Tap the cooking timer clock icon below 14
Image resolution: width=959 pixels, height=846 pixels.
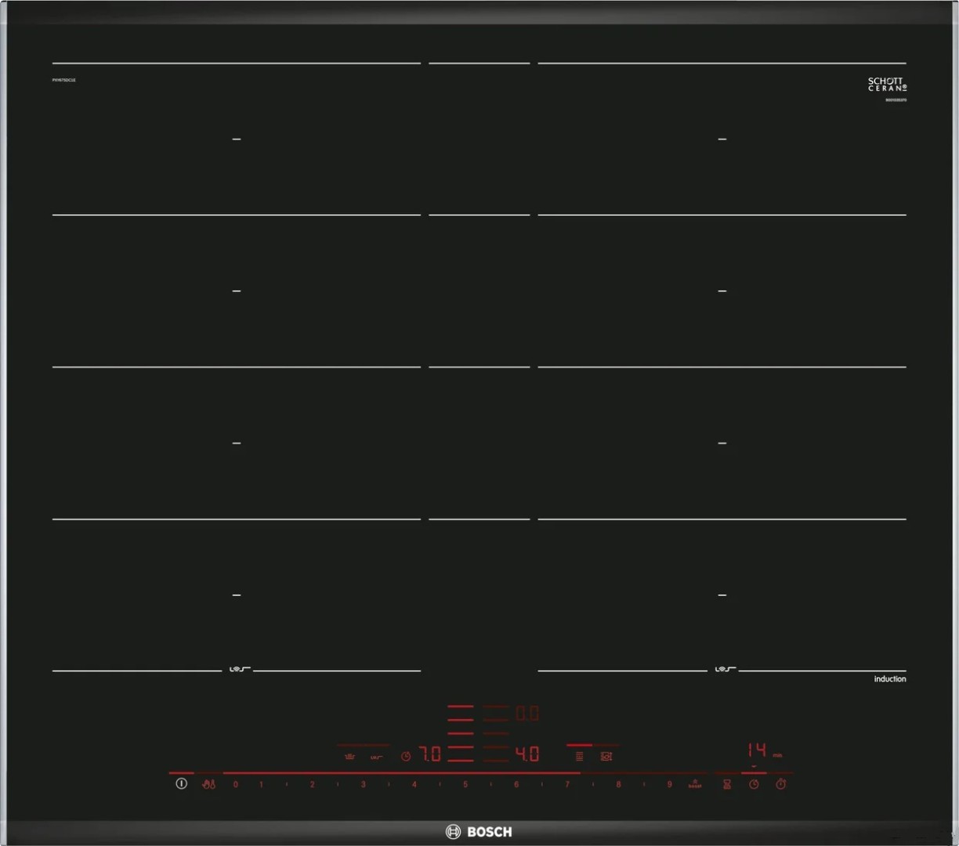coord(754,783)
